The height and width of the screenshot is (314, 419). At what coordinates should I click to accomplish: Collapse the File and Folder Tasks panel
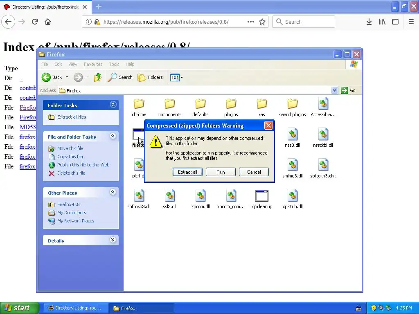(113, 136)
